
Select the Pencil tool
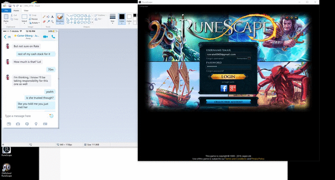click(44, 17)
